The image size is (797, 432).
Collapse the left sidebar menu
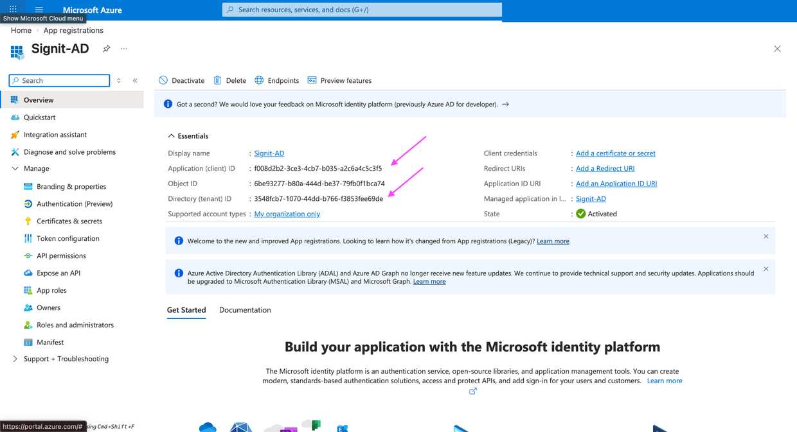(x=135, y=80)
